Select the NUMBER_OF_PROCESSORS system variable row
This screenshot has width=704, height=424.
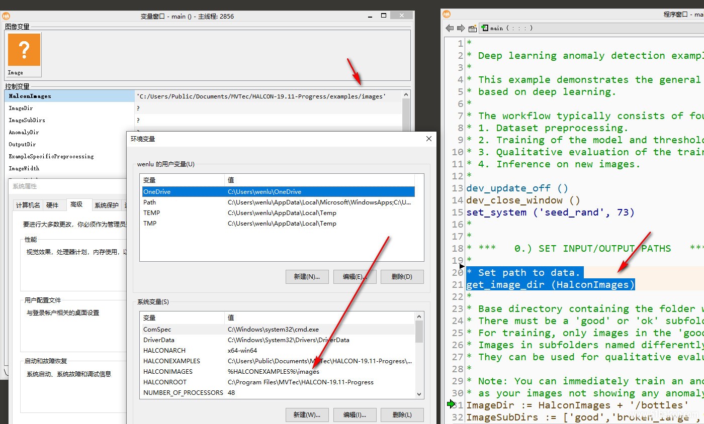click(x=278, y=393)
